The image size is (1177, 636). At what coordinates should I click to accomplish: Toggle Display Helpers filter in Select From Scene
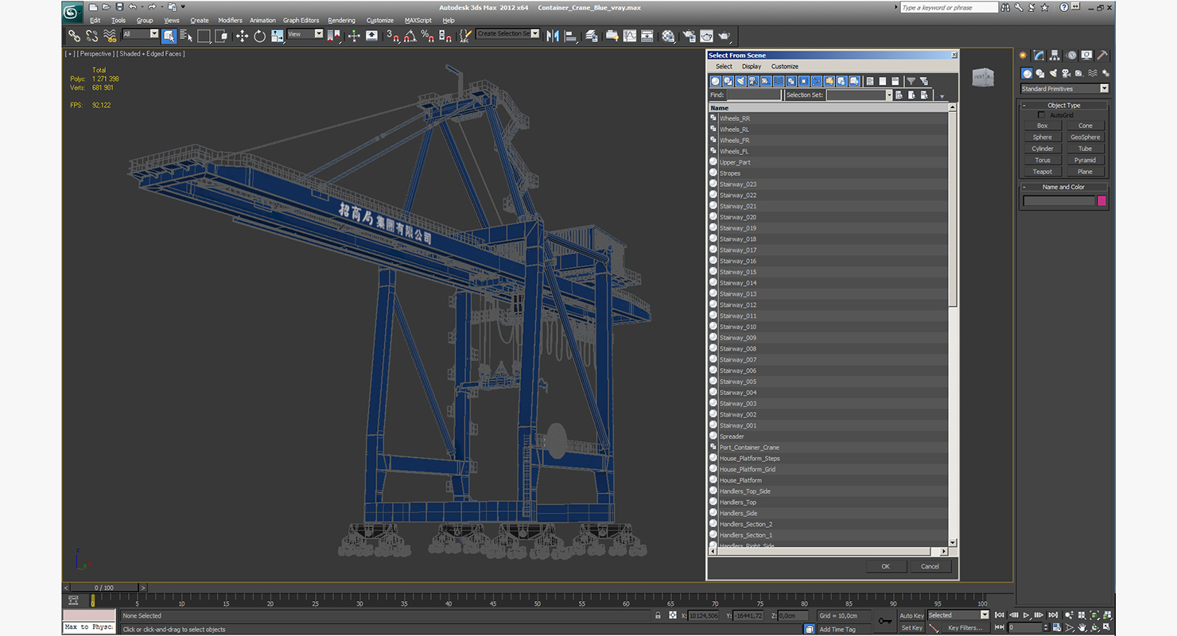coord(766,81)
